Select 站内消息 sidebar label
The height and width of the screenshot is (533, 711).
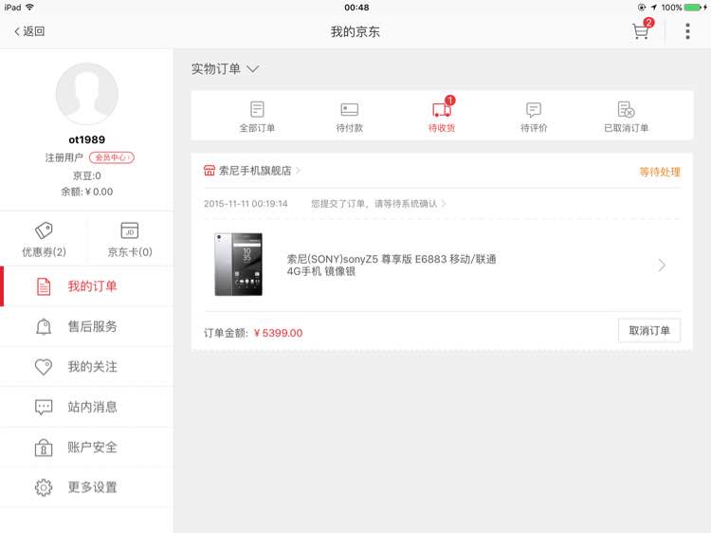tap(93, 407)
